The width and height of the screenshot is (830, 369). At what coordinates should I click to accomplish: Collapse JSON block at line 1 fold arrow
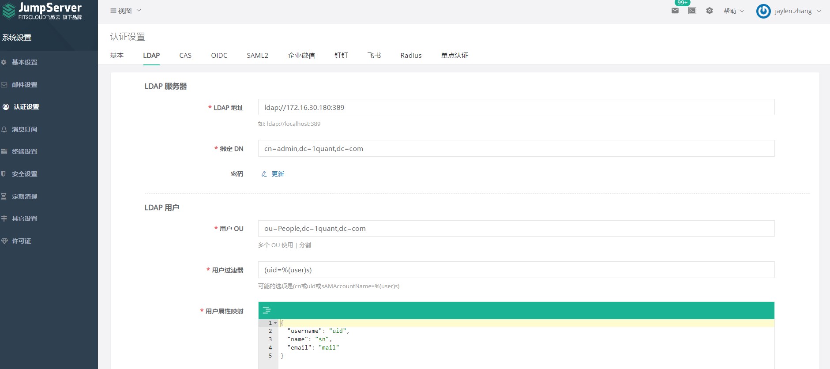[275, 323]
